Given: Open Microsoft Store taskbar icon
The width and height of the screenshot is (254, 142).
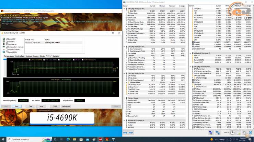Looking at the screenshot, I should coord(81,139).
